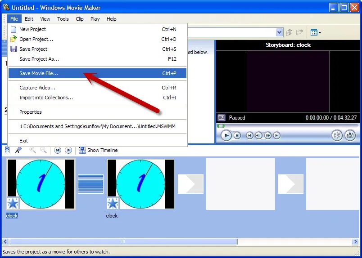Click the Play Storyboard button
Screen dimensions: 362x258
(68, 150)
